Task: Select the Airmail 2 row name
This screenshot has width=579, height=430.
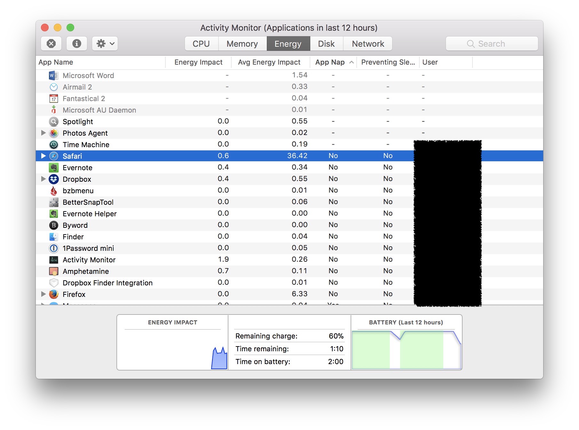Action: click(x=77, y=87)
